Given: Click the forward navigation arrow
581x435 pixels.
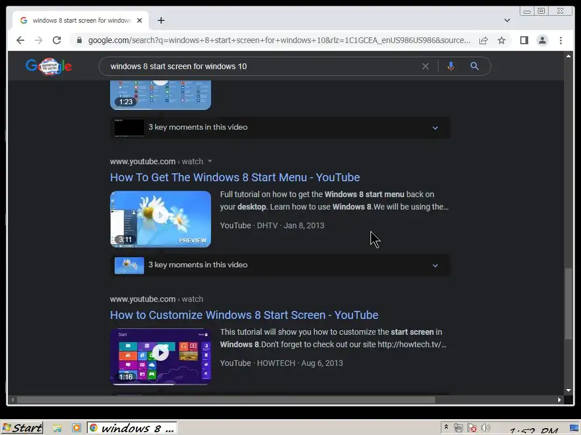Looking at the screenshot, I should pyautogui.click(x=39, y=40).
